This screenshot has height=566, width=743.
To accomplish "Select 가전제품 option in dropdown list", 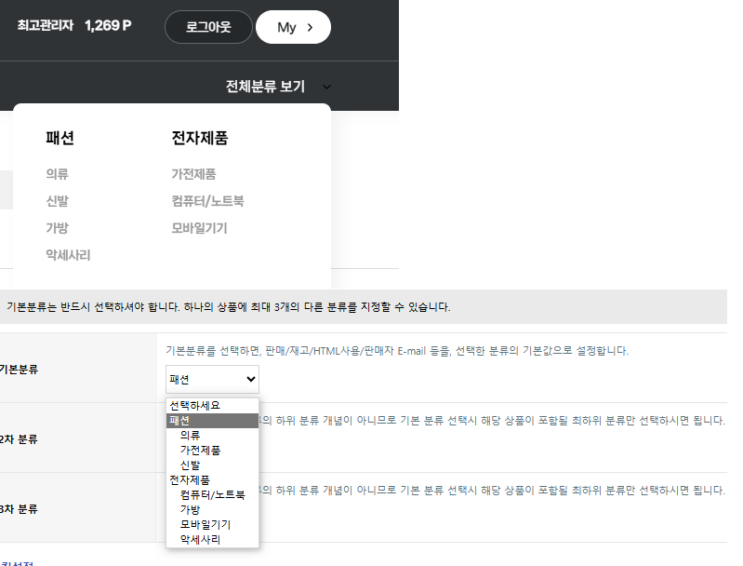I will click(212, 451).
